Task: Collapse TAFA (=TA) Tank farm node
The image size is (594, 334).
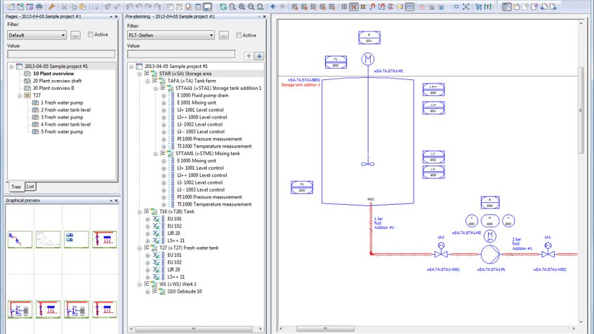Action: click(x=147, y=81)
